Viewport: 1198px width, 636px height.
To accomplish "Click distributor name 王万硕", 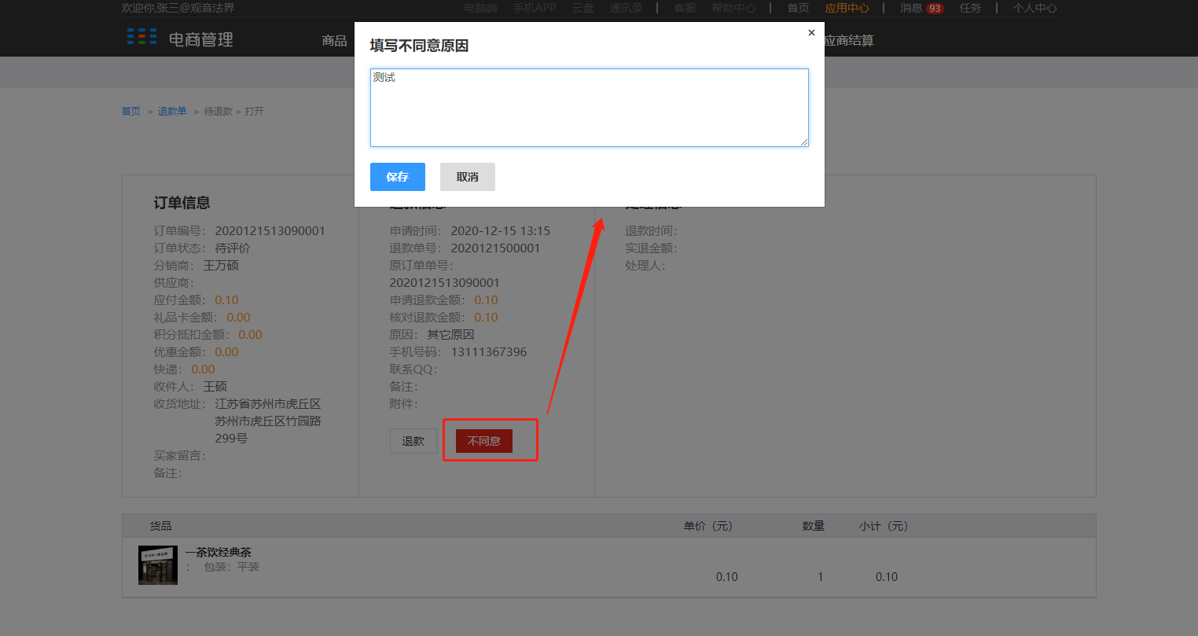I will pos(221,266).
